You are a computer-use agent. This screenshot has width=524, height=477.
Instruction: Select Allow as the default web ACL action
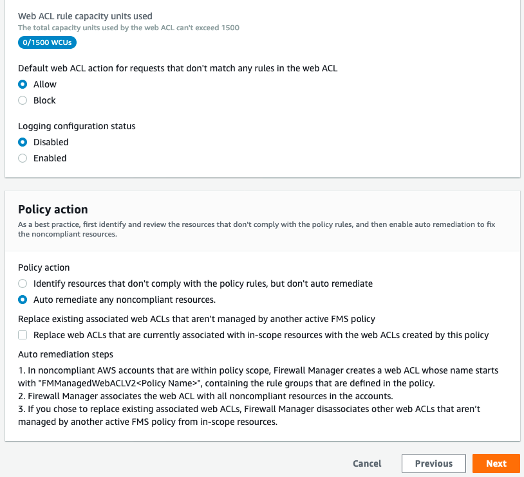coord(23,84)
